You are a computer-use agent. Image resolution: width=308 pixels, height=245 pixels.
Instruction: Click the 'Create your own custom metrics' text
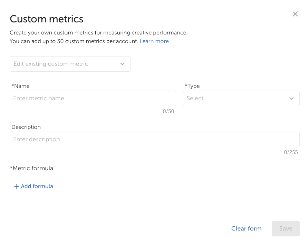coord(99,33)
